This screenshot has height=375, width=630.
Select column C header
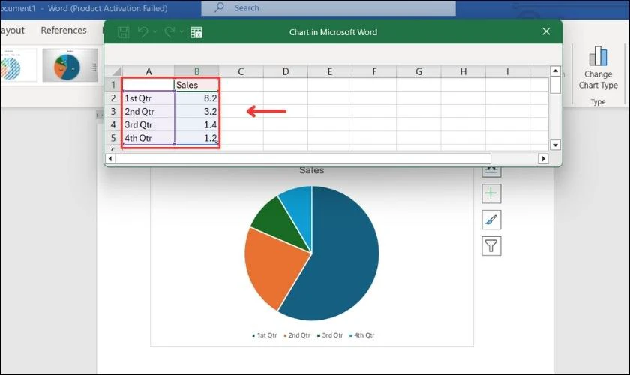pyautogui.click(x=241, y=71)
